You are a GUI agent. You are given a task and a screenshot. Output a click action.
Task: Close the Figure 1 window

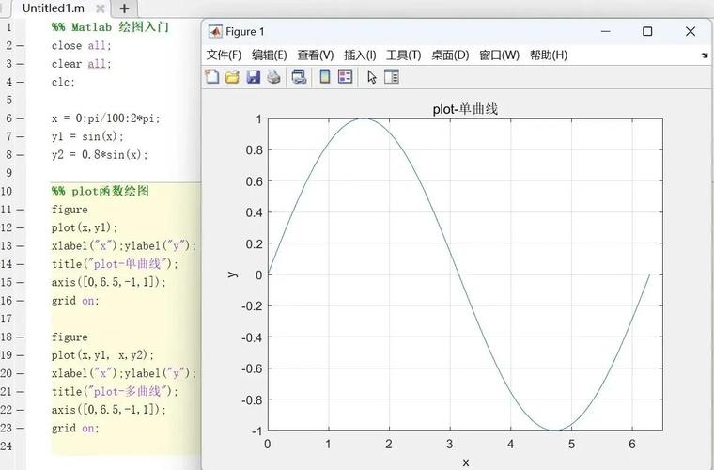[691, 31]
